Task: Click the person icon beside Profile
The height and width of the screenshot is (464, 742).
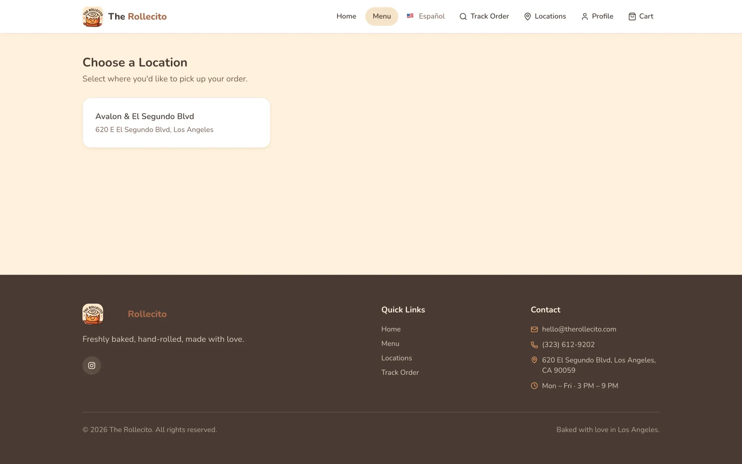Action: click(585, 17)
